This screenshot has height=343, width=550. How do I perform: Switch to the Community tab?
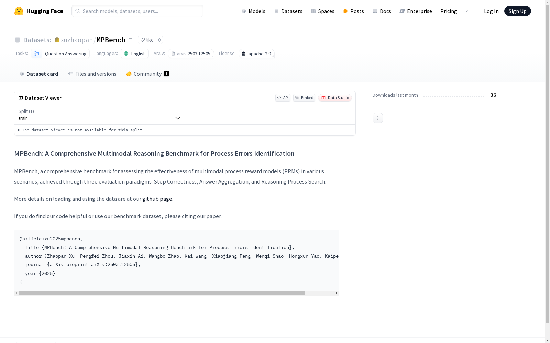[x=148, y=74]
